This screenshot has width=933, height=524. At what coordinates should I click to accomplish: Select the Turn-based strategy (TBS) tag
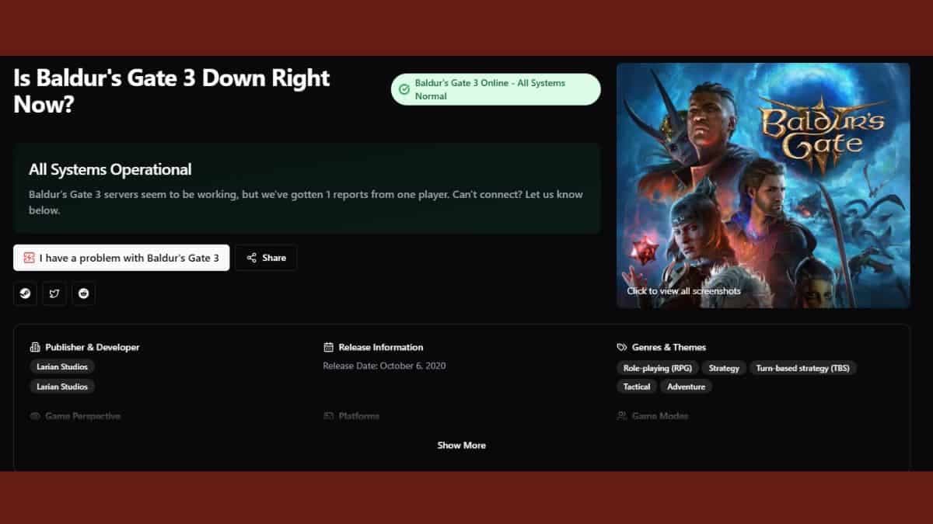[x=803, y=368]
